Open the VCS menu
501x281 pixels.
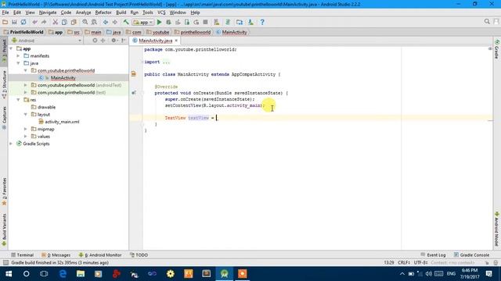point(161,12)
